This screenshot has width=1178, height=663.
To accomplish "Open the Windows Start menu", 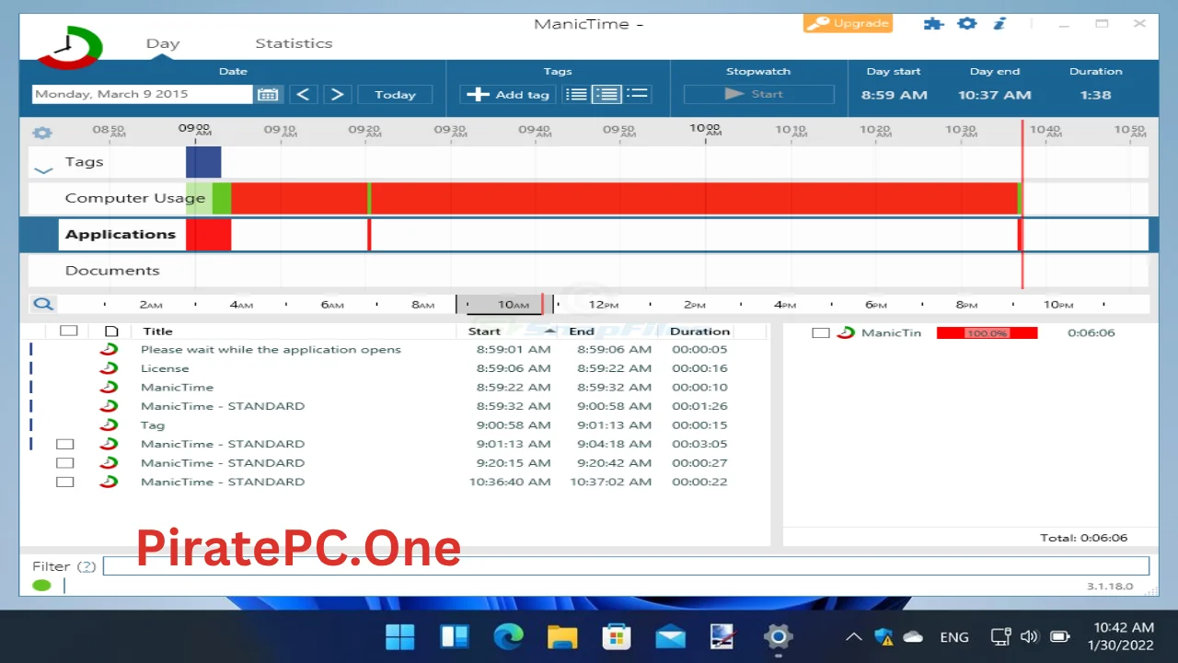I will pyautogui.click(x=400, y=636).
